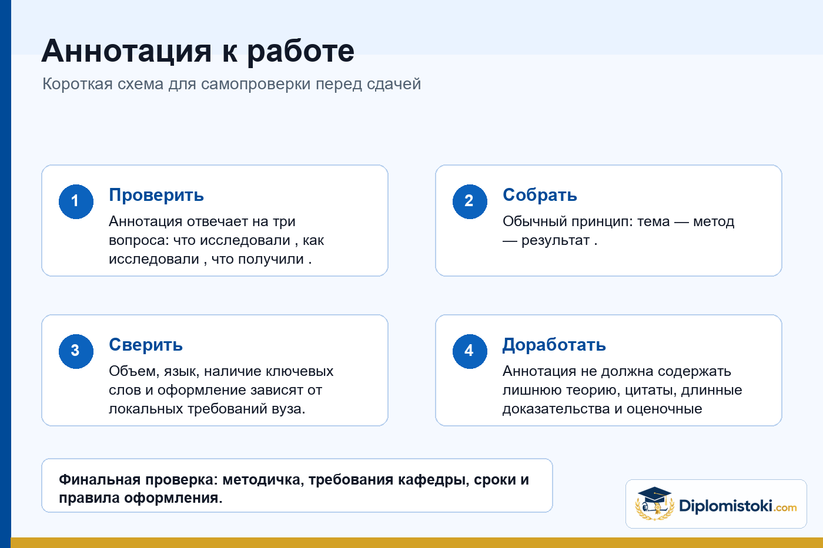Open the Diplomistoki.com logo link
The height and width of the screenshot is (548, 823).
pos(716,504)
